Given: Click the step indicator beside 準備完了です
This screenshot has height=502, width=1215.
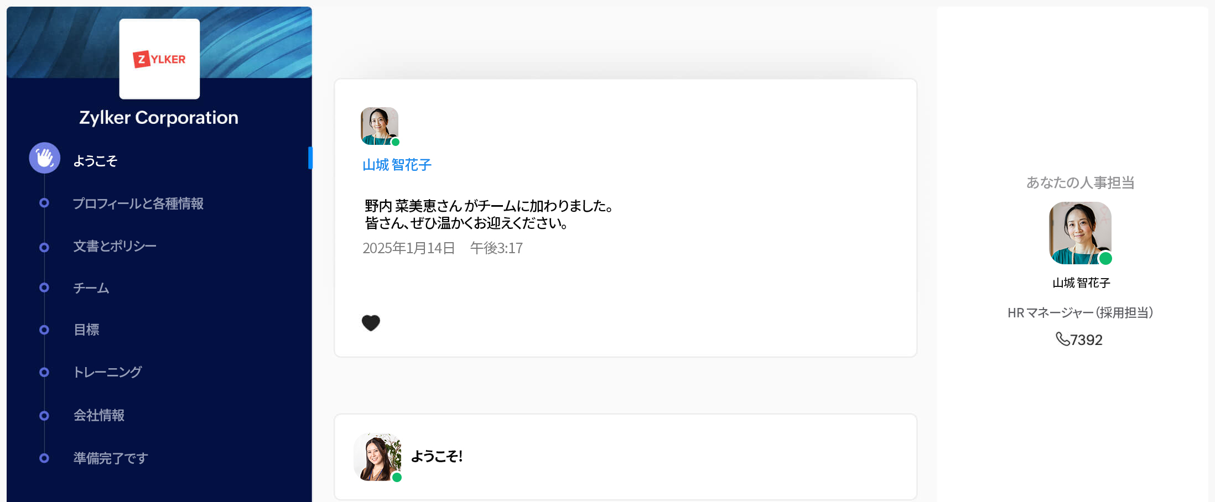Looking at the screenshot, I should click(x=44, y=457).
